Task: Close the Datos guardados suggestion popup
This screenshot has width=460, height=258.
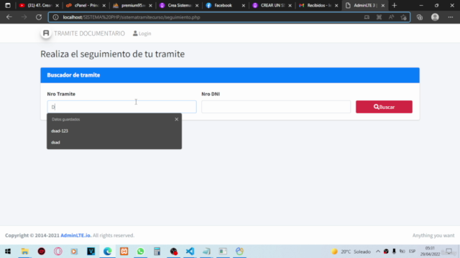Action: pyautogui.click(x=176, y=120)
